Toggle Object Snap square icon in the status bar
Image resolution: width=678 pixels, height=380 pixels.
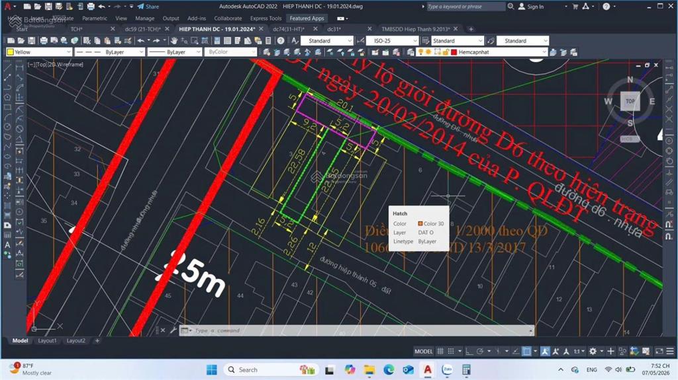coord(526,351)
